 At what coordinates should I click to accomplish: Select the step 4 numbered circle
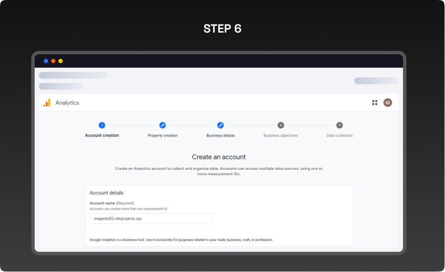[x=281, y=125]
